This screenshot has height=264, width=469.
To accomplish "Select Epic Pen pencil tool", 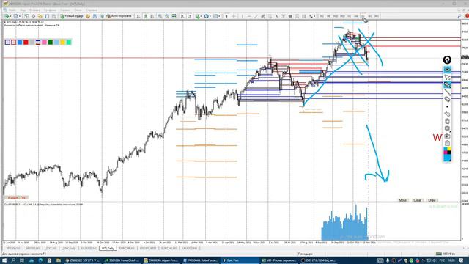I will click(x=447, y=85).
